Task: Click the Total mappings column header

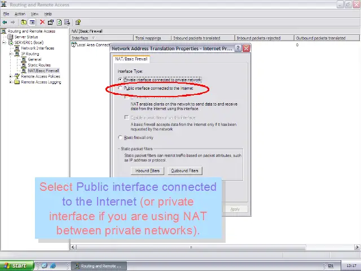Action: click(x=152, y=38)
